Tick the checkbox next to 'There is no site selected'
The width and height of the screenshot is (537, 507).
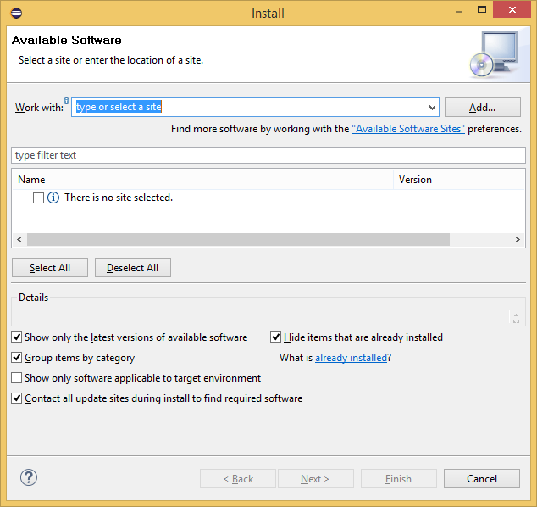38,198
